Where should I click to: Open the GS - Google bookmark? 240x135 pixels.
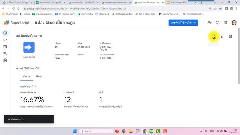pos(65,14)
